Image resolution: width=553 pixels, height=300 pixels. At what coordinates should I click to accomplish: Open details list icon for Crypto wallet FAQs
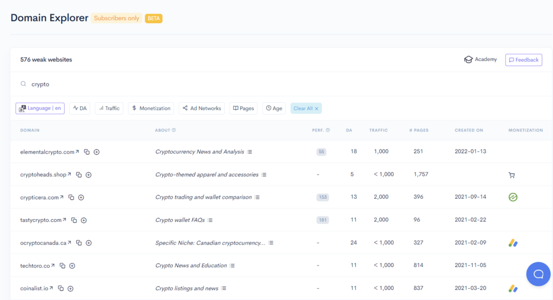coord(210,220)
